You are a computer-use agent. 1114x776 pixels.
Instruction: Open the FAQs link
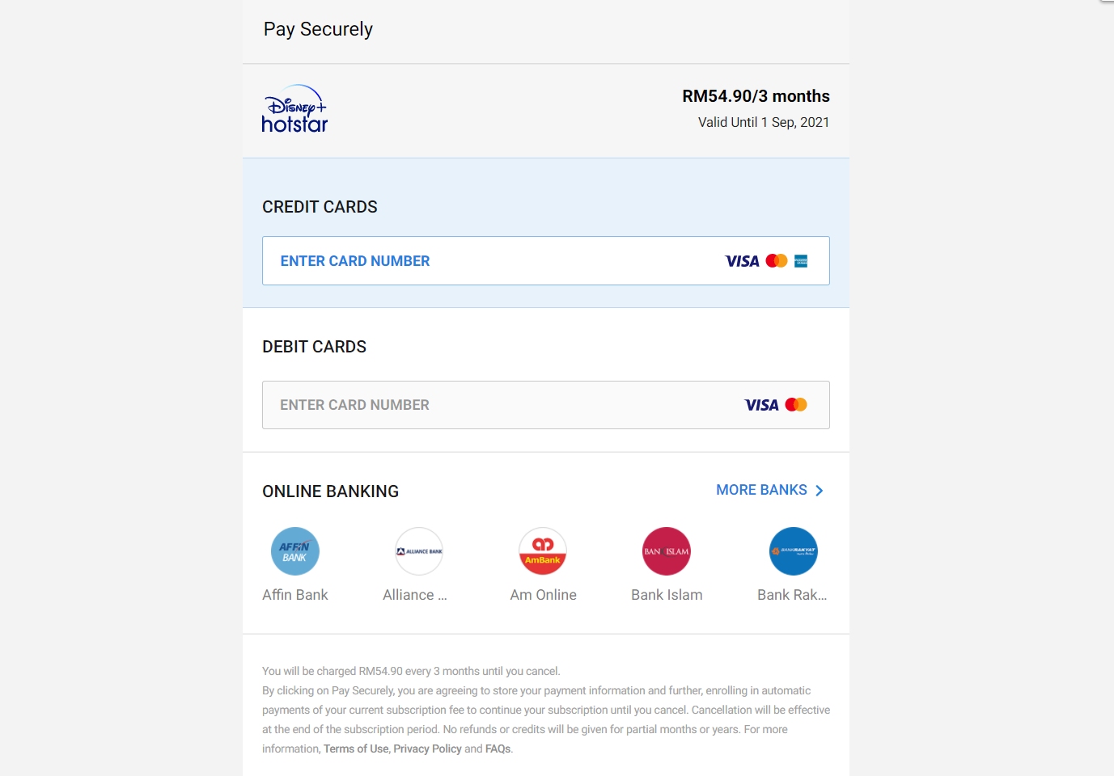[x=498, y=749]
